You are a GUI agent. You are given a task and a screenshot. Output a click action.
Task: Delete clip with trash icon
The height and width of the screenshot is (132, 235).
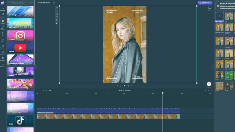tap(47, 90)
